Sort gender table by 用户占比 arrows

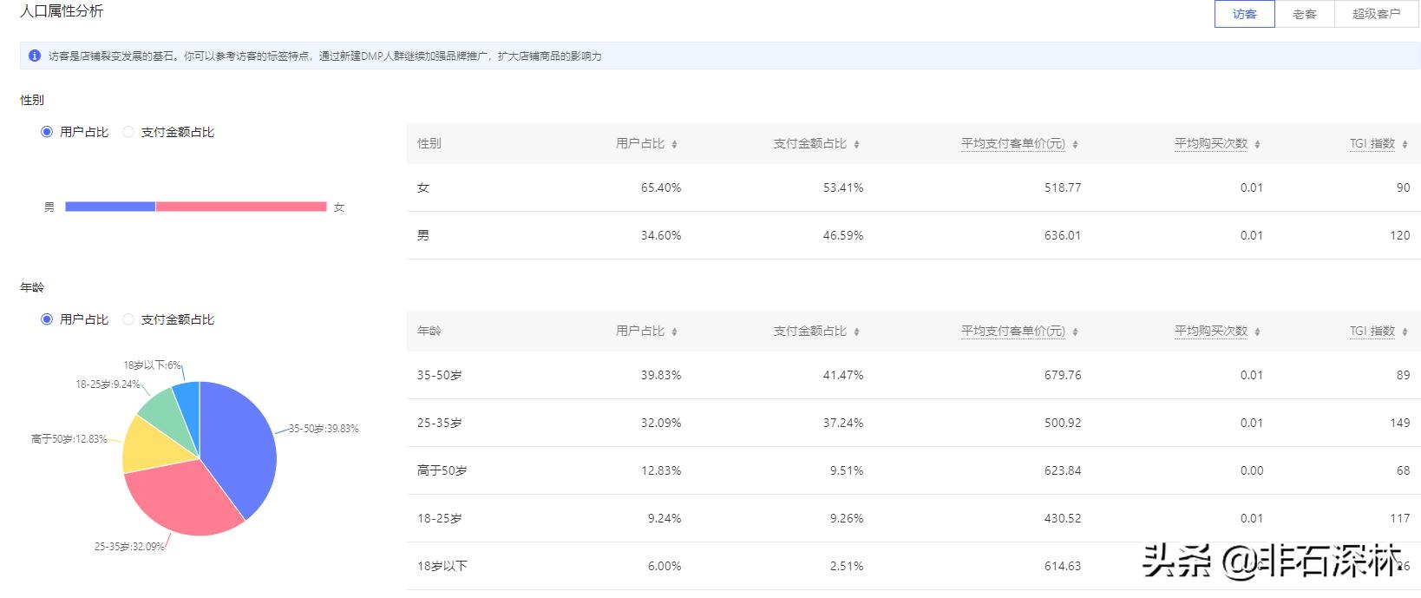click(674, 144)
